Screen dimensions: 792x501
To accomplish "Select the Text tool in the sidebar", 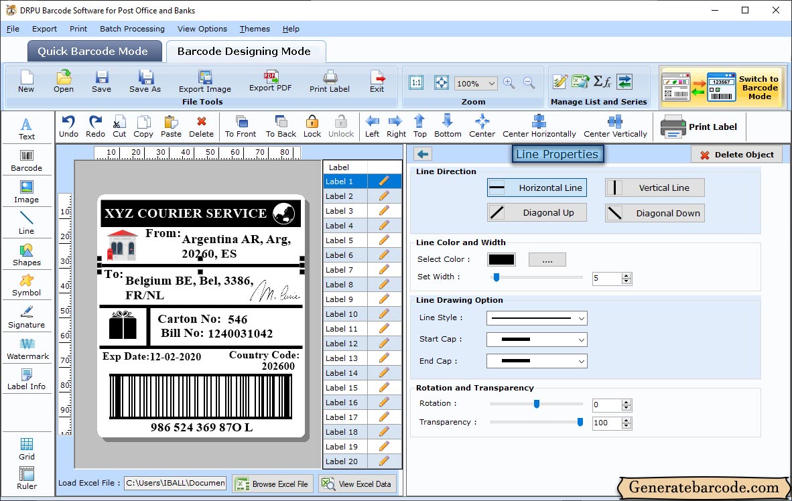I will pos(26,129).
